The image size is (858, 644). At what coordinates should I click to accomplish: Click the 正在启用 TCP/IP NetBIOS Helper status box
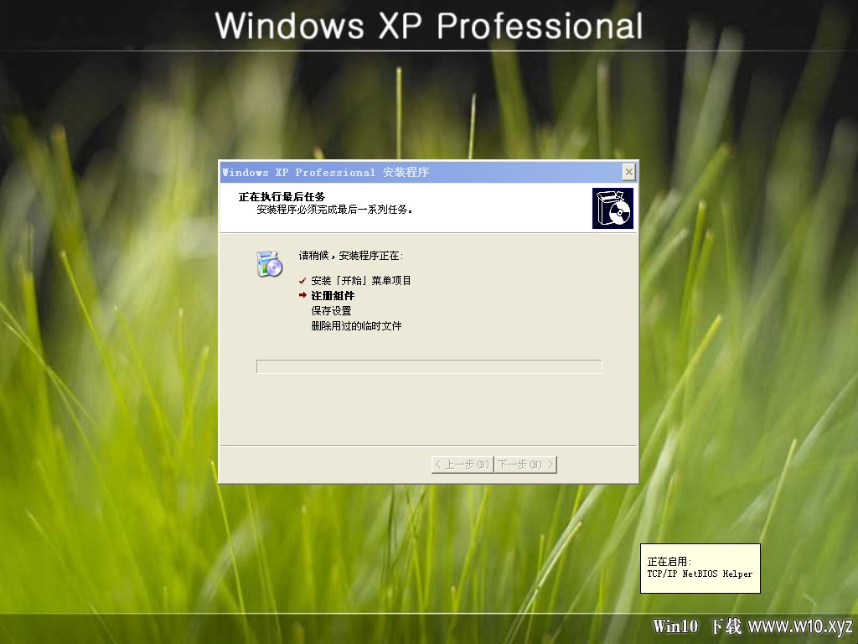tap(700, 569)
